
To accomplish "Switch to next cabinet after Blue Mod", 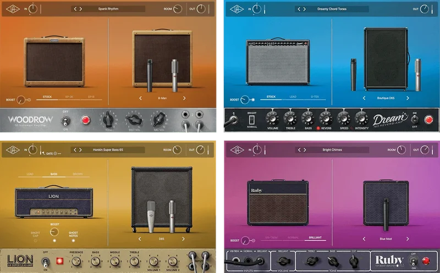I will pos(408,239).
